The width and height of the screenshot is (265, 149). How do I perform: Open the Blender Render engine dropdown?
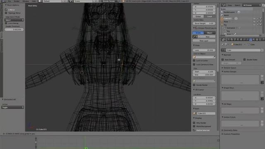[x=111, y=1]
